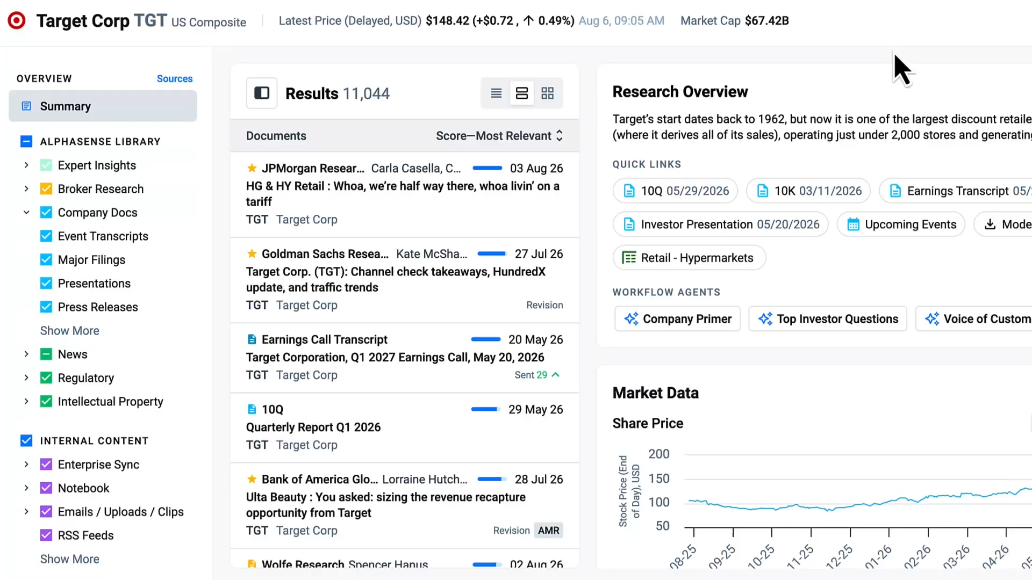The image size is (1032, 580).
Task: Expand the Broker Research tree node
Action: pyautogui.click(x=26, y=189)
